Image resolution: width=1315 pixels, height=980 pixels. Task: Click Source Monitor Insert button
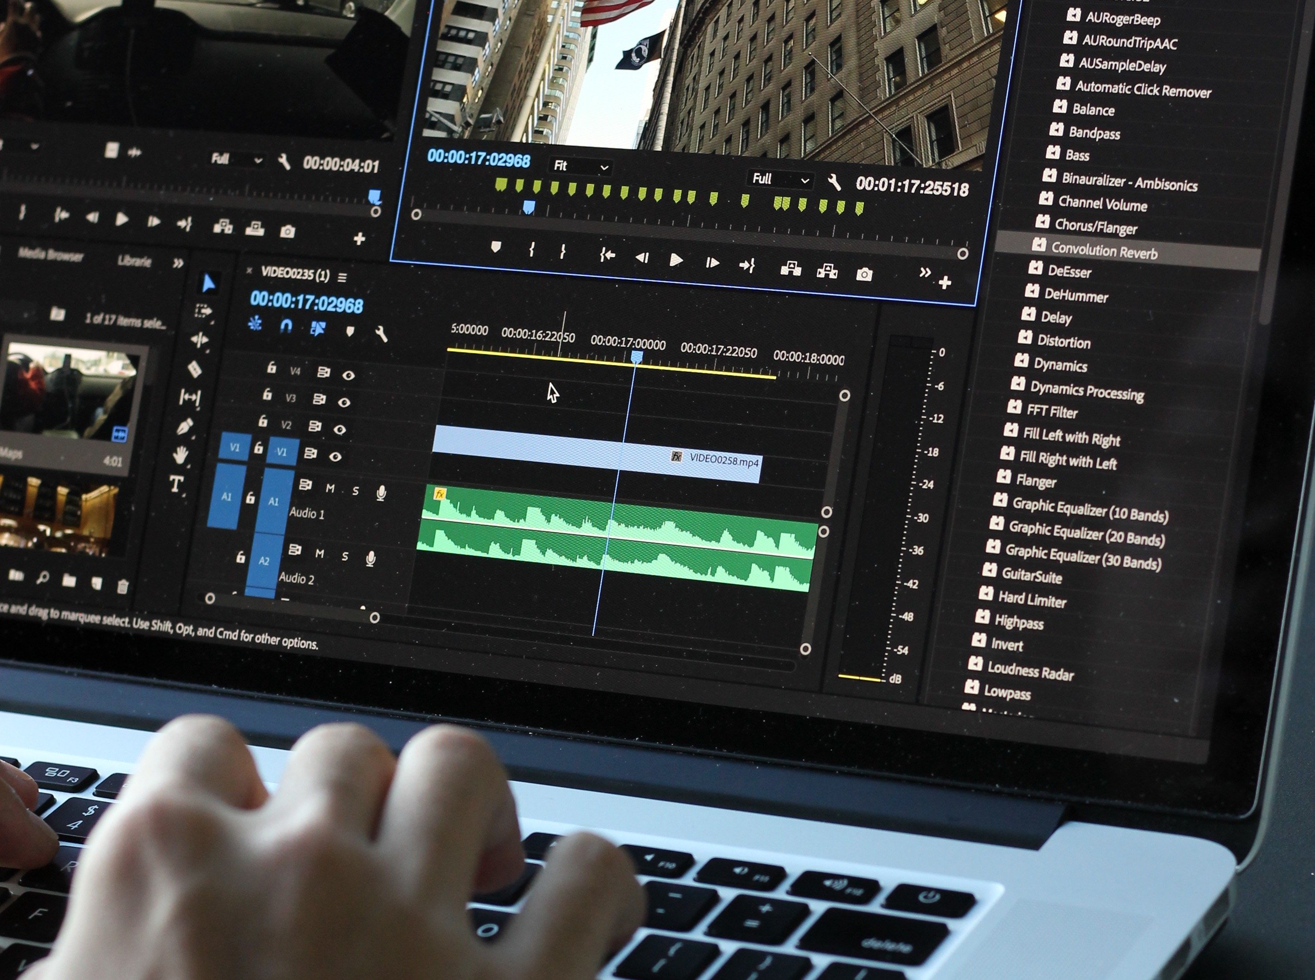(223, 226)
